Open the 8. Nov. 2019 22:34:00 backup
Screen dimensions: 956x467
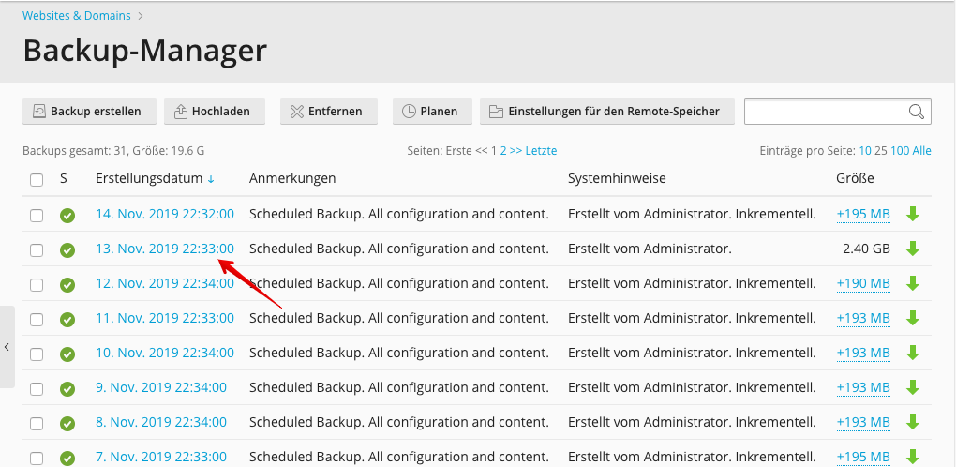161,422
